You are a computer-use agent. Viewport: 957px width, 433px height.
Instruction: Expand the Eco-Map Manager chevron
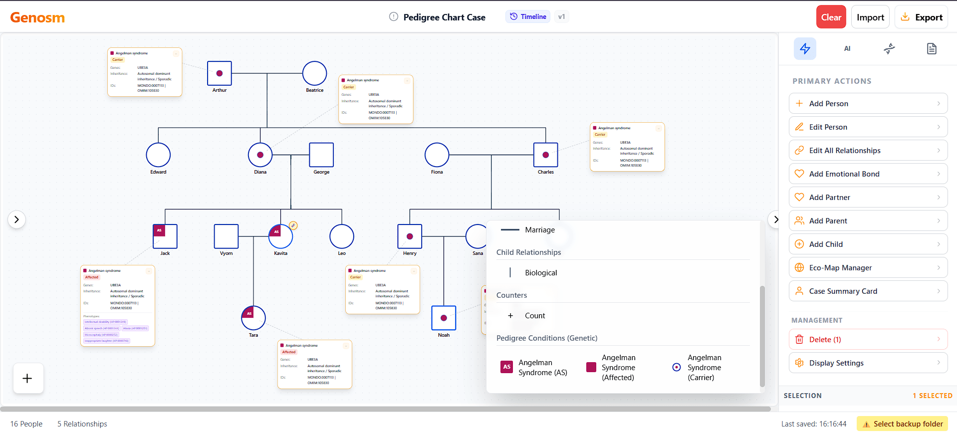point(939,267)
